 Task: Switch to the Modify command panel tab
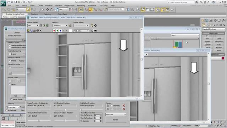pyautogui.click(x=207, y=21)
